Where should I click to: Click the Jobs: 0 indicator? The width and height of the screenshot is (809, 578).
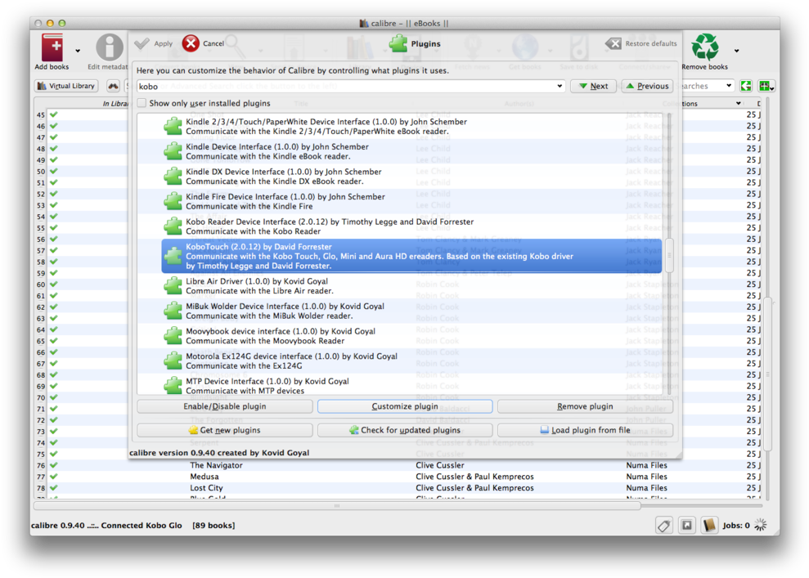pyautogui.click(x=736, y=526)
